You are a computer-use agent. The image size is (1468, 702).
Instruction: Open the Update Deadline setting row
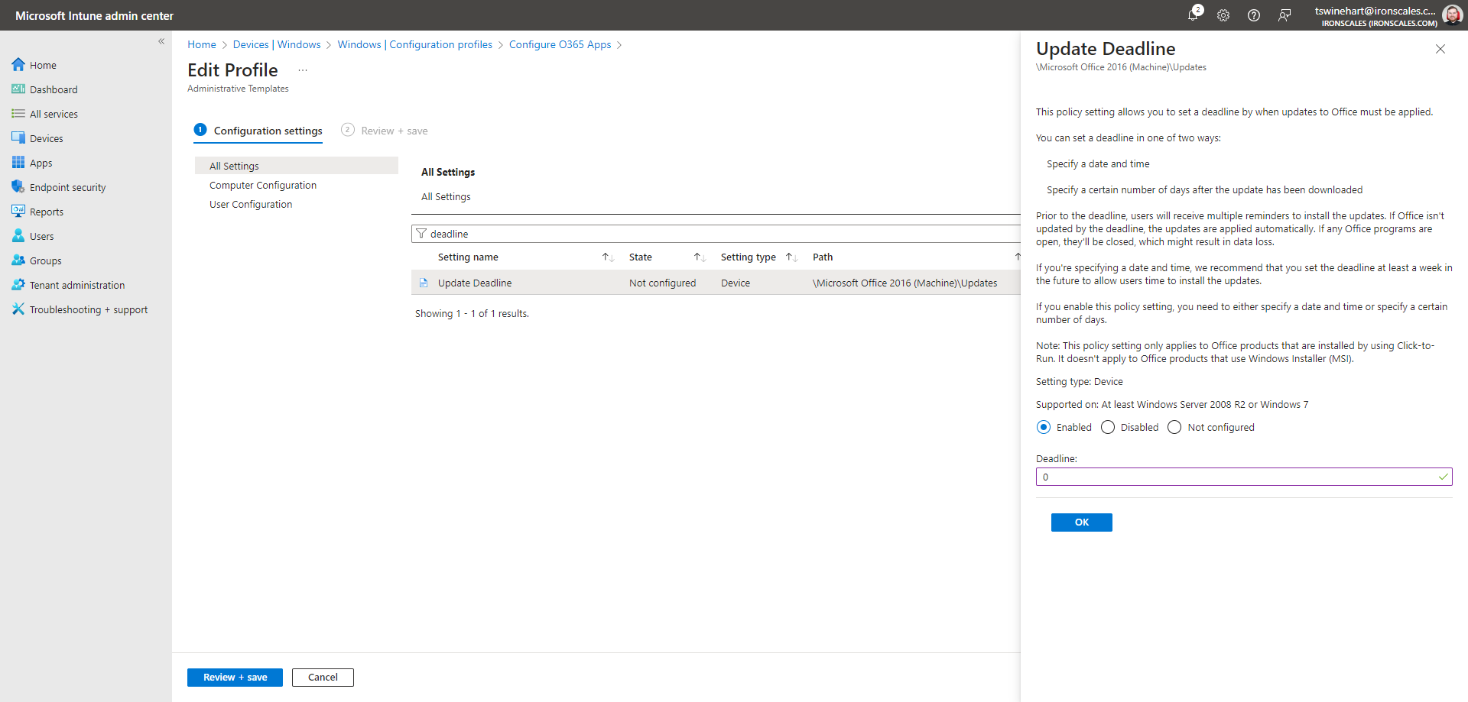click(475, 282)
